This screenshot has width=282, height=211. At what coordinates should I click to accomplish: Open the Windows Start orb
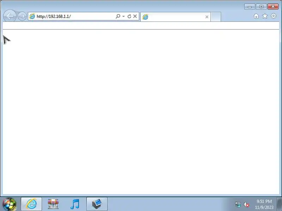coord(10,204)
